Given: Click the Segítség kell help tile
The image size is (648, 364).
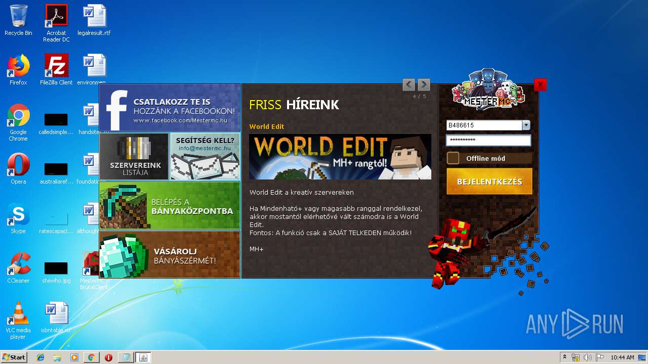Looking at the screenshot, I should coord(205,156).
